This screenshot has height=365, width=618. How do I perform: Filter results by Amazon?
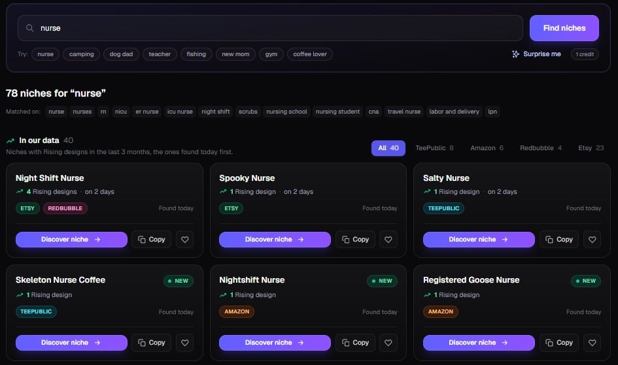[487, 148]
